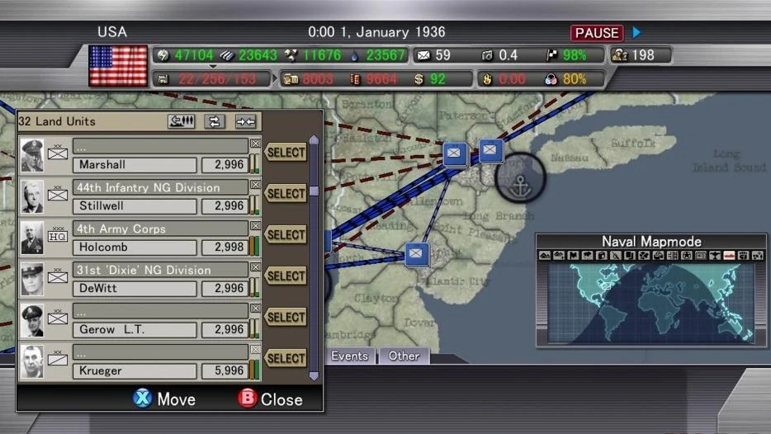This screenshot has height=434, width=771.
Task: Toggle the X box on Gerow L.T. row
Action: 255,309
